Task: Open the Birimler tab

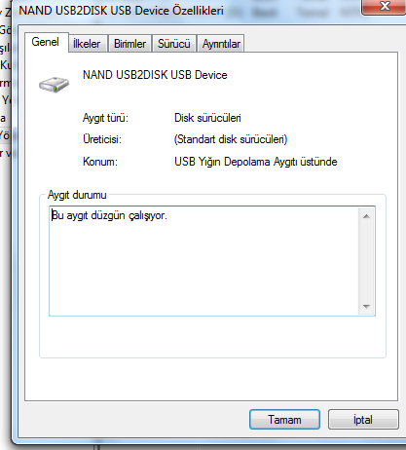Action: tap(129, 44)
